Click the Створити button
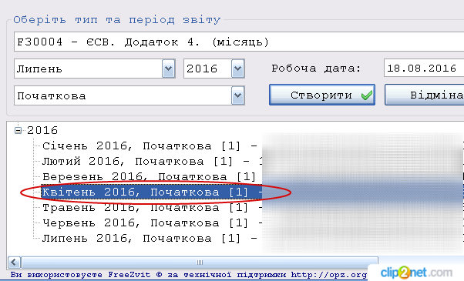The image size is (464, 281). pyautogui.click(x=322, y=95)
